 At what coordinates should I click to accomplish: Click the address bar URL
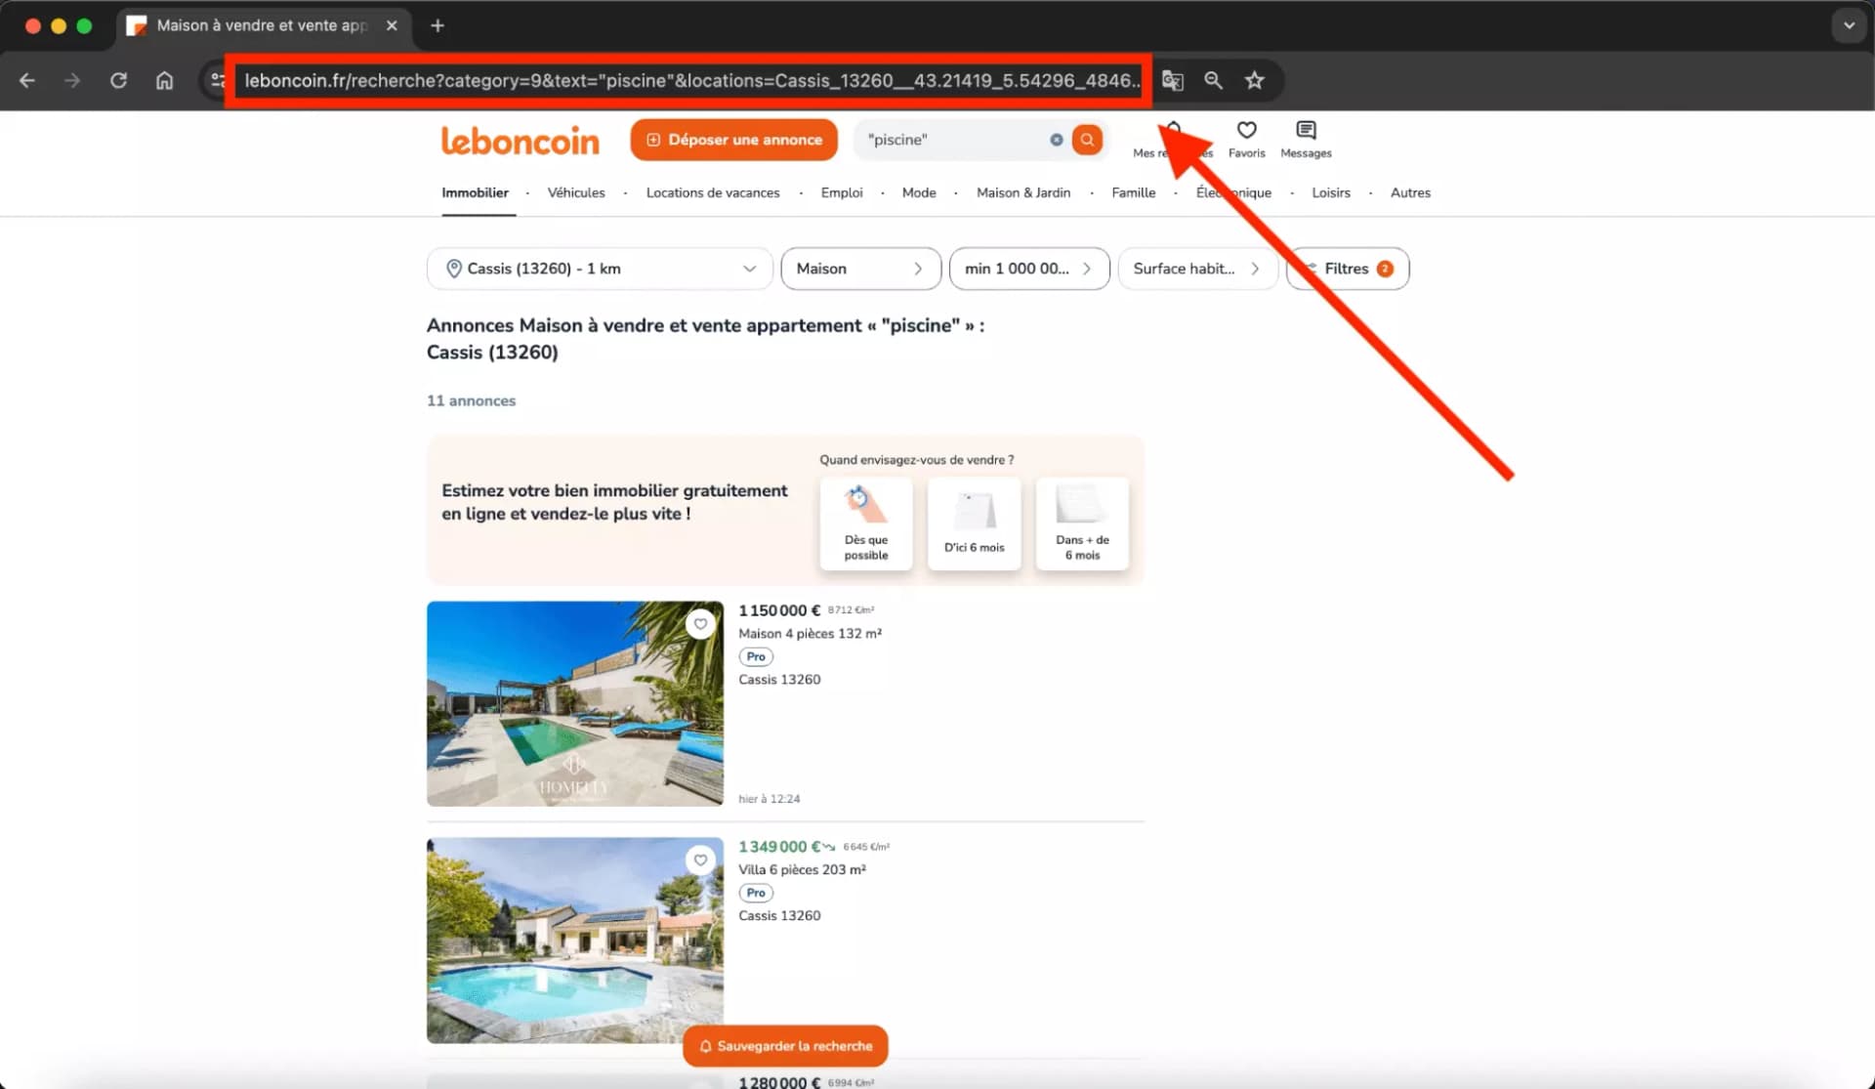click(691, 81)
